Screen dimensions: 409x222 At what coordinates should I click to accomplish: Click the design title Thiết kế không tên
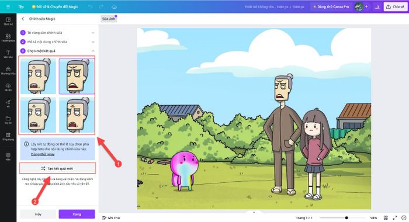coord(275,7)
